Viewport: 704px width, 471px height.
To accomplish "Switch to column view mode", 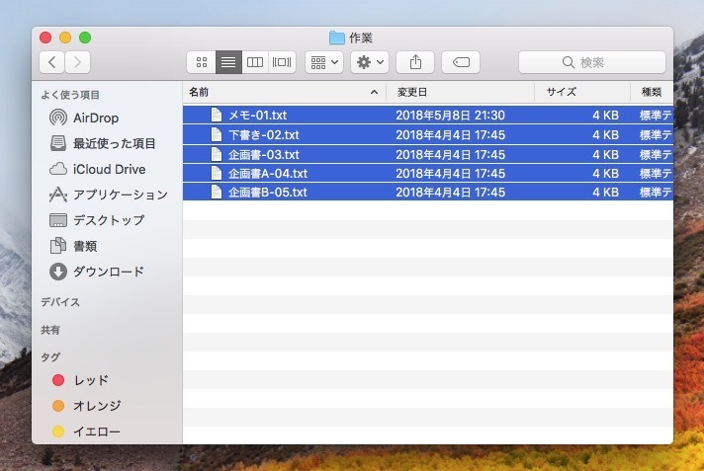I will pos(255,62).
